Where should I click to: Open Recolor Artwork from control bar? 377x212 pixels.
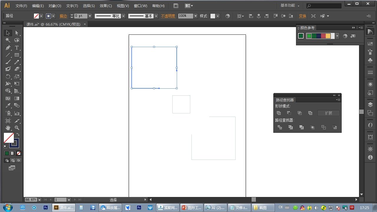pos(227,16)
